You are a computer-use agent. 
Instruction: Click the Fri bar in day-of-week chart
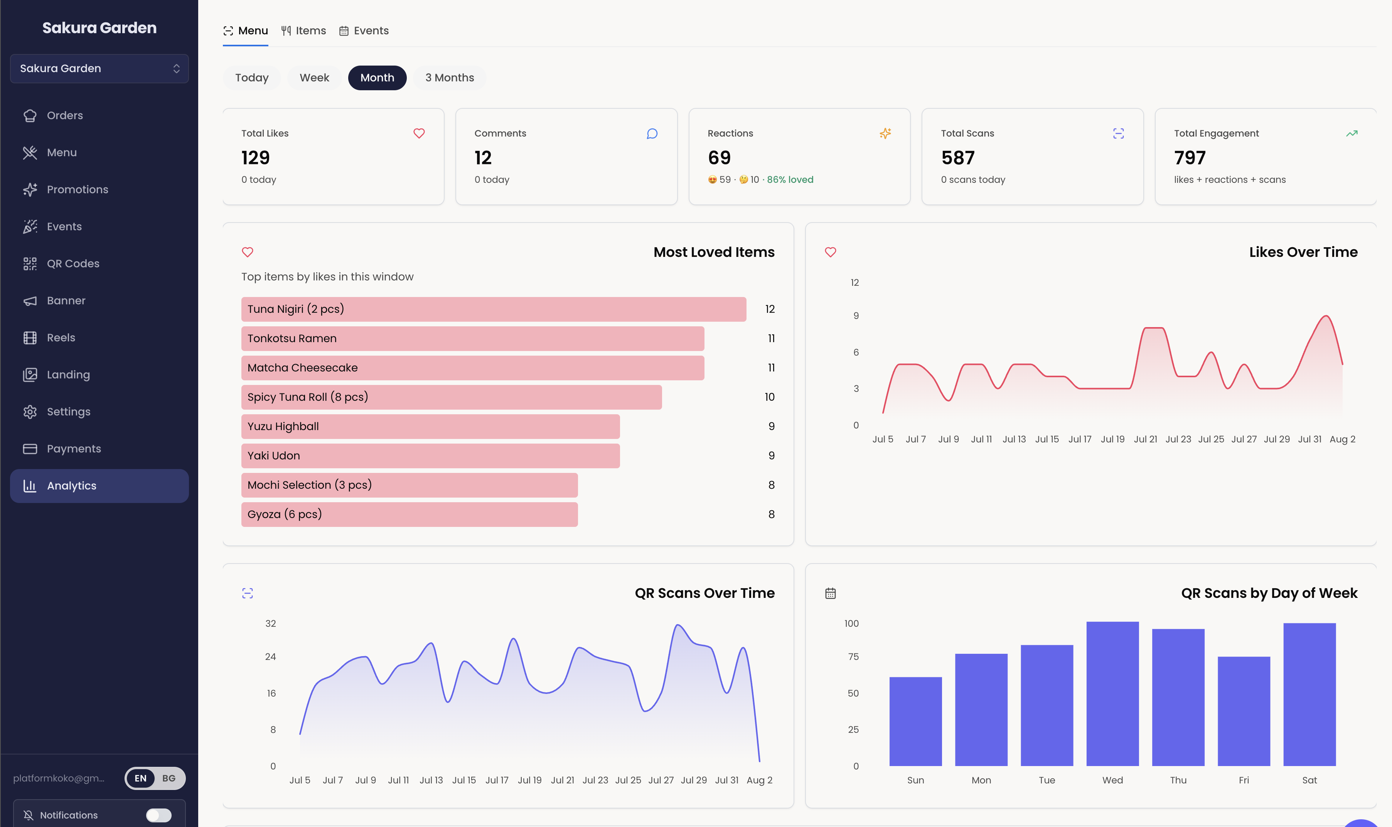coord(1244,712)
